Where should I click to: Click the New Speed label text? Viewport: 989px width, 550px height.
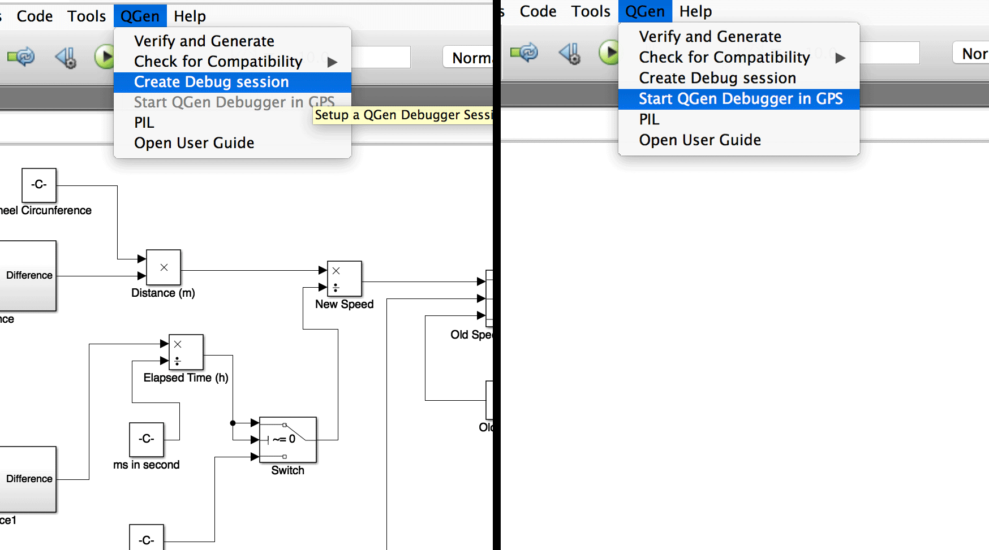click(345, 304)
